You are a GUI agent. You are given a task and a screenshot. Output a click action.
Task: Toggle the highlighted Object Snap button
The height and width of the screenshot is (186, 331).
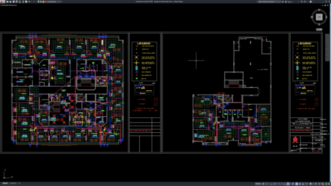pyautogui.click(x=288, y=184)
